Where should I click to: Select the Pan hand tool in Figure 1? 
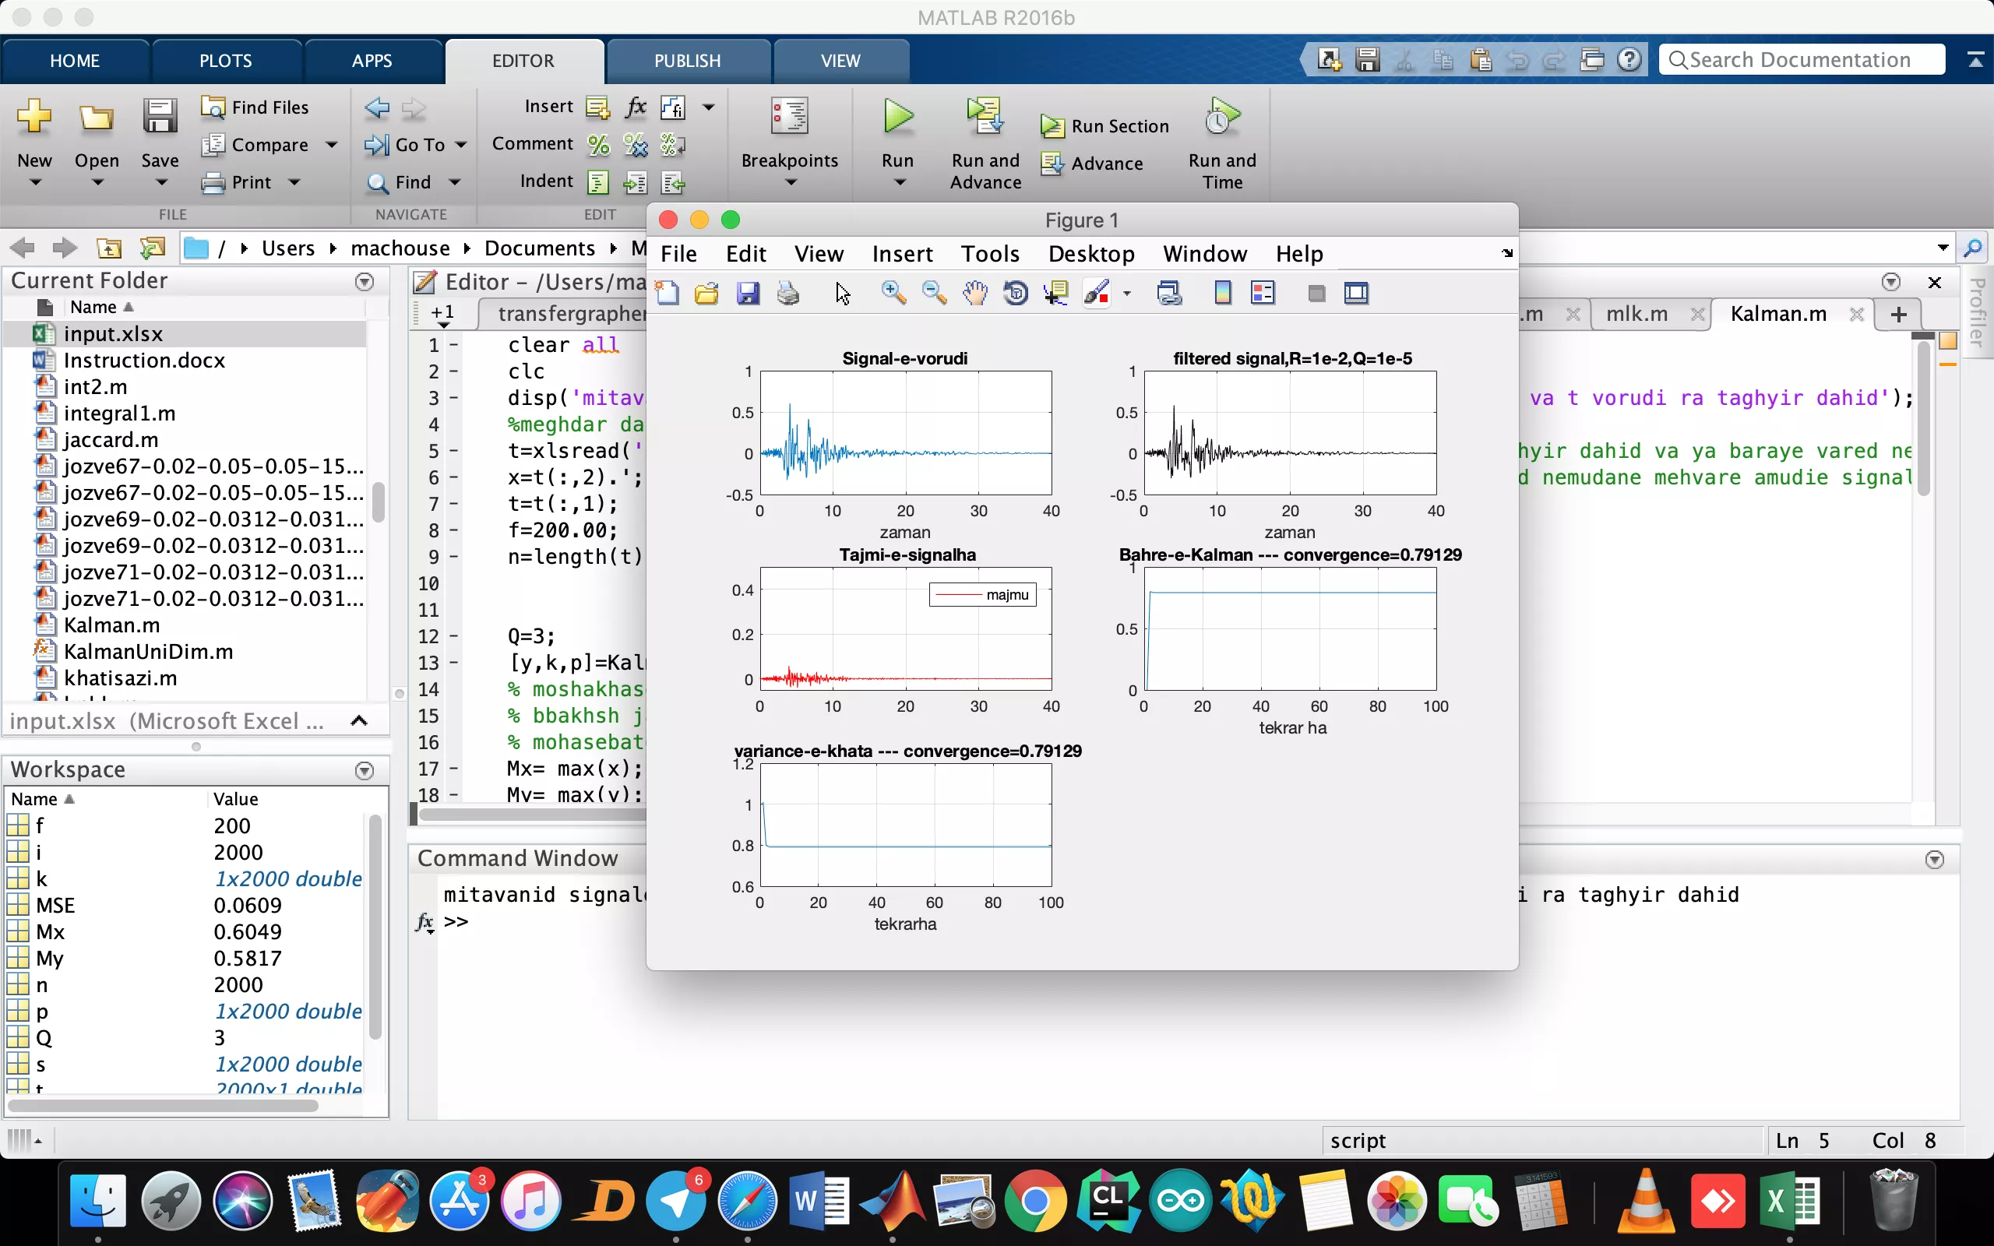click(x=974, y=293)
